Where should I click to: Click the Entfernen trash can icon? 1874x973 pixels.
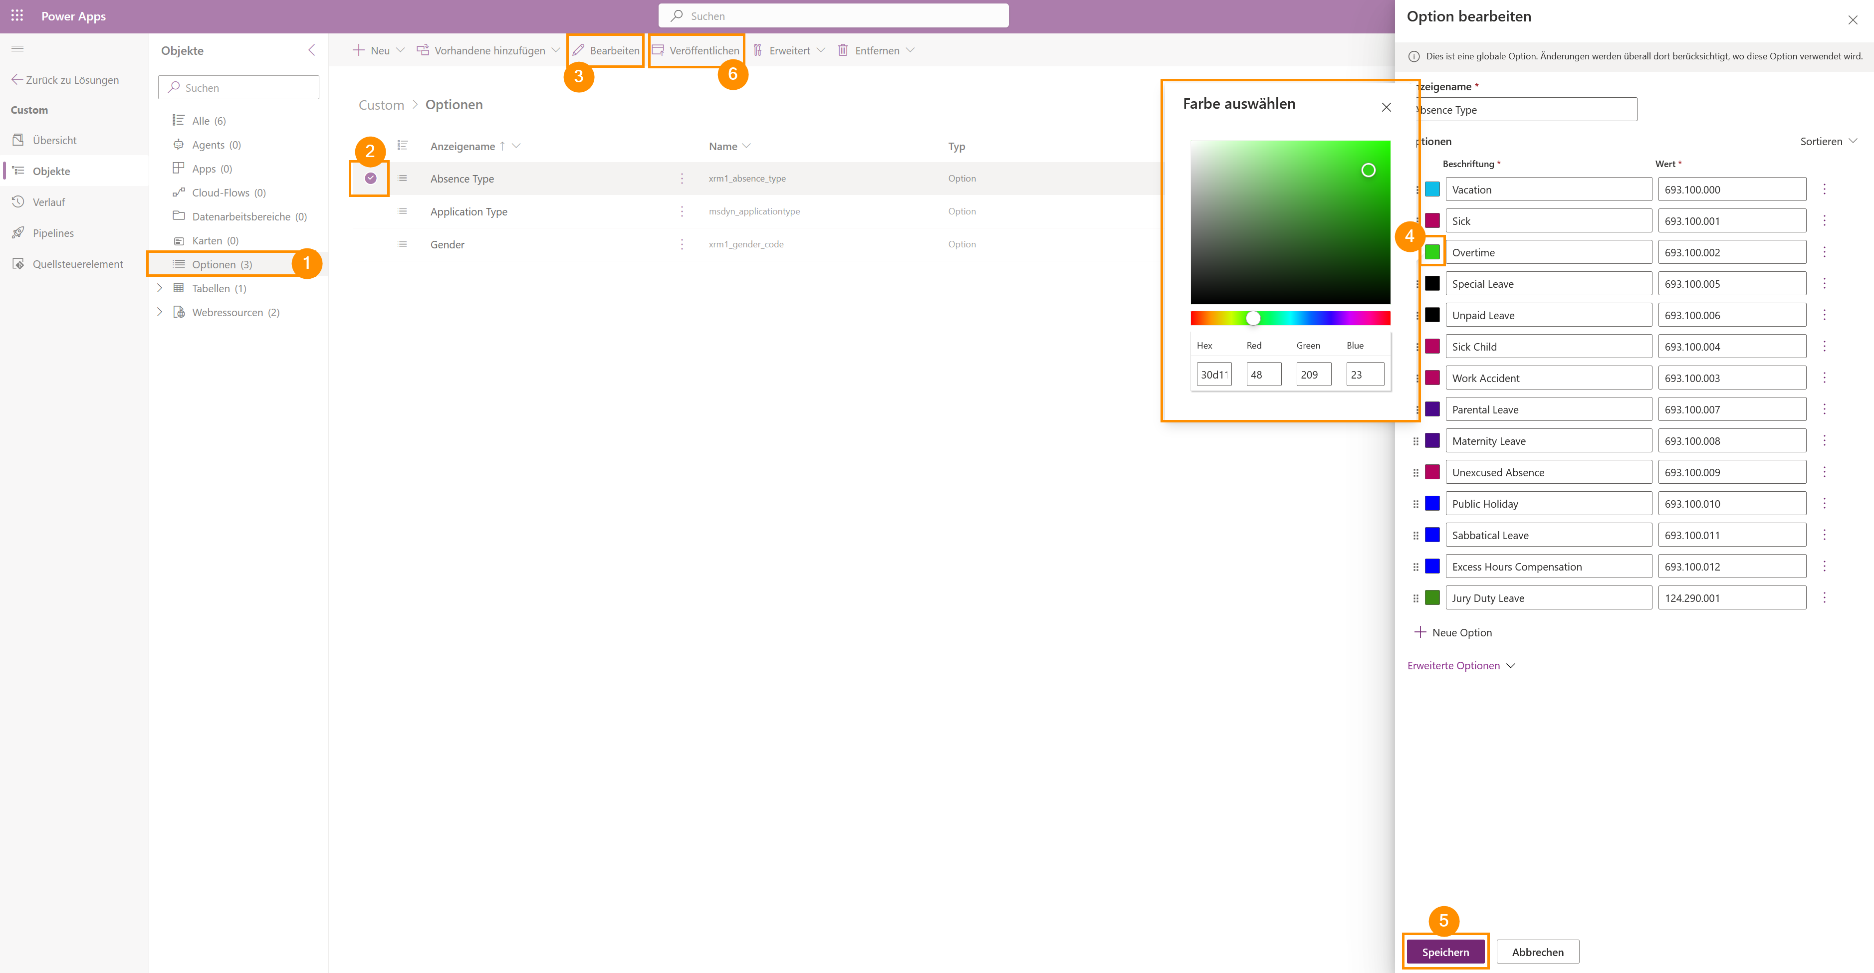coord(843,50)
